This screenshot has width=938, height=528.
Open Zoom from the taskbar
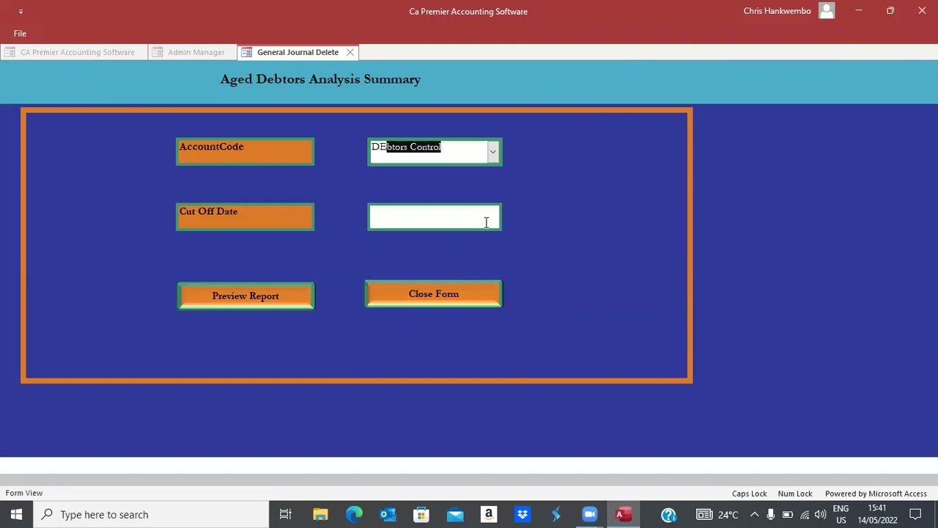590,514
